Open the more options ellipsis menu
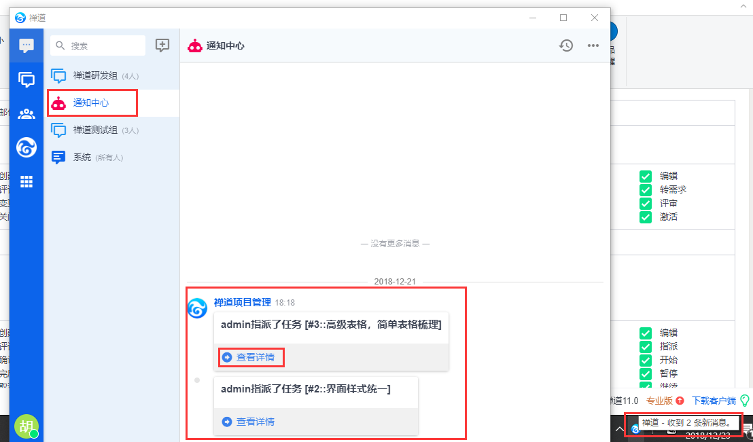Image resolution: width=753 pixels, height=442 pixels. click(x=593, y=45)
